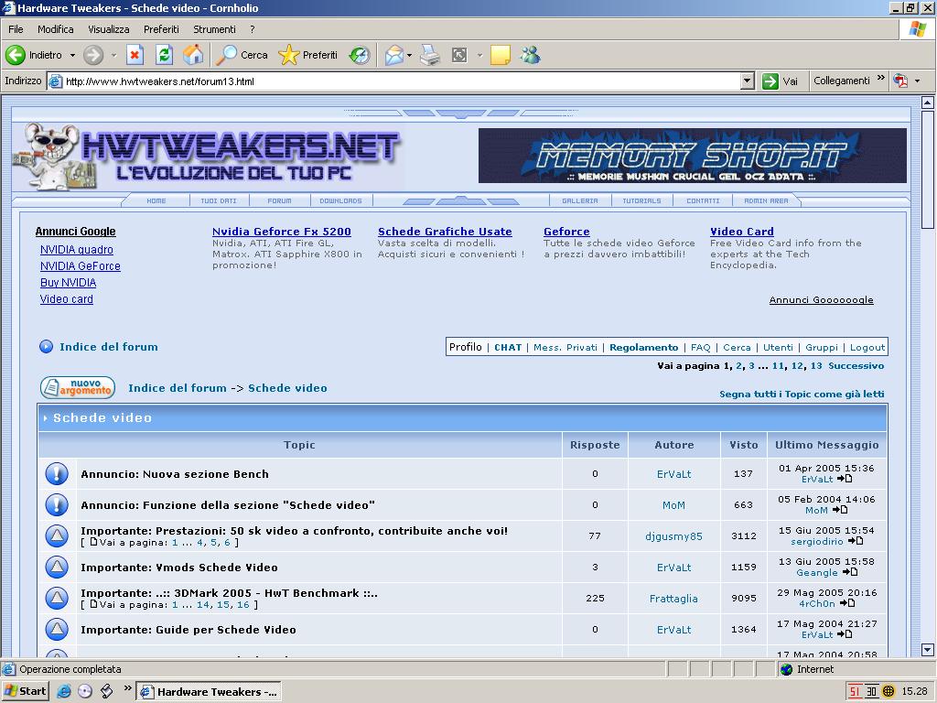
Task: Go to the Successivo next page link
Action: pos(856,366)
